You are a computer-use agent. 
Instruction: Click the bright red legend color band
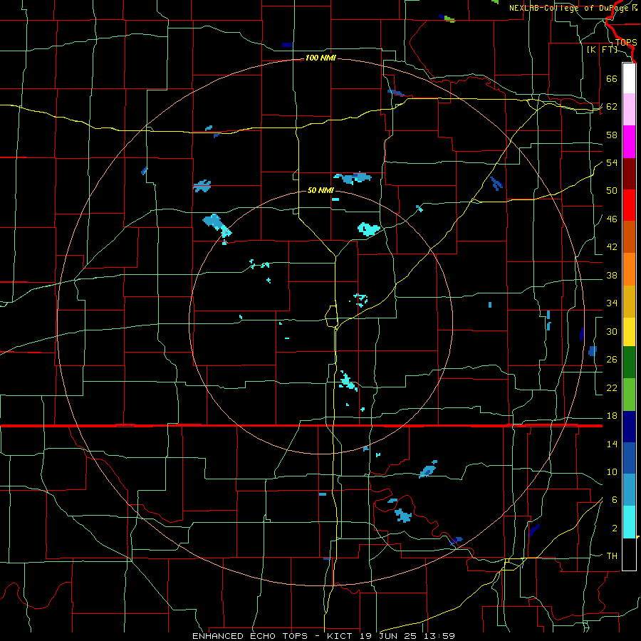pos(629,205)
